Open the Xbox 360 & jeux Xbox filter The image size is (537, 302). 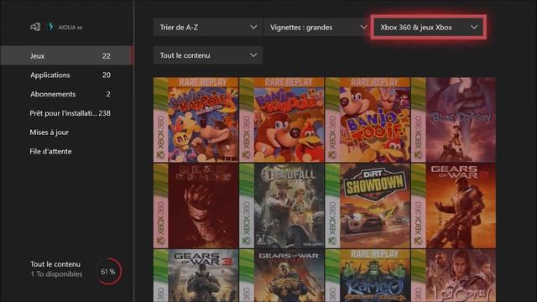click(x=429, y=27)
